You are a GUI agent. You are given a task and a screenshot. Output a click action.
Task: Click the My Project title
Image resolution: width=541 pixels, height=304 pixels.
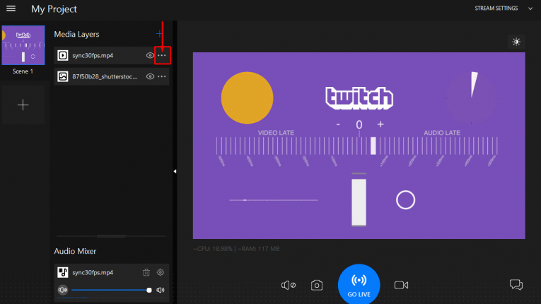click(x=54, y=9)
